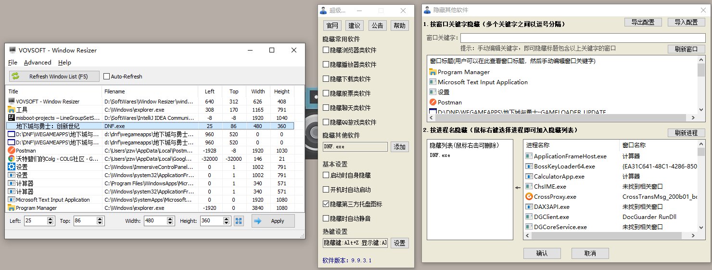Click the hotkey field showing 隐藏键:Alt+Z
This screenshot has width=712, height=270.
click(355, 243)
